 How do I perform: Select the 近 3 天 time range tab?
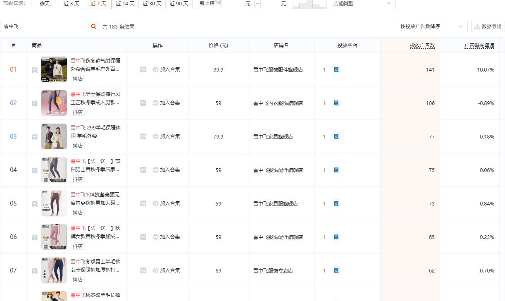point(71,4)
